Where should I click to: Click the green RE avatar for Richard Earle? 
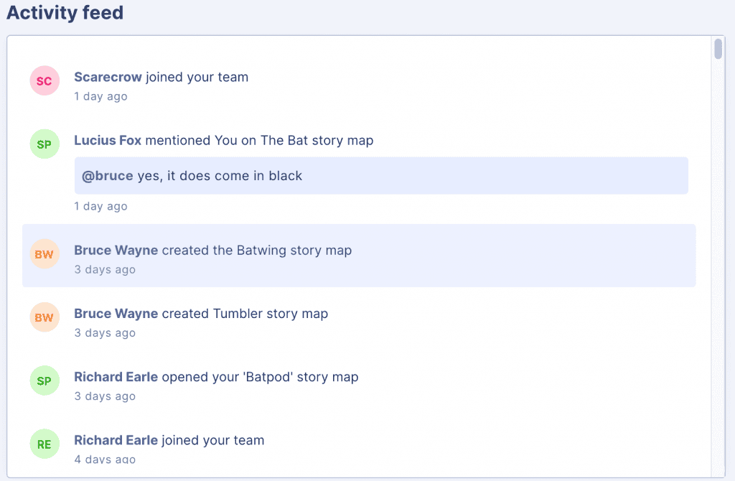[x=45, y=444]
